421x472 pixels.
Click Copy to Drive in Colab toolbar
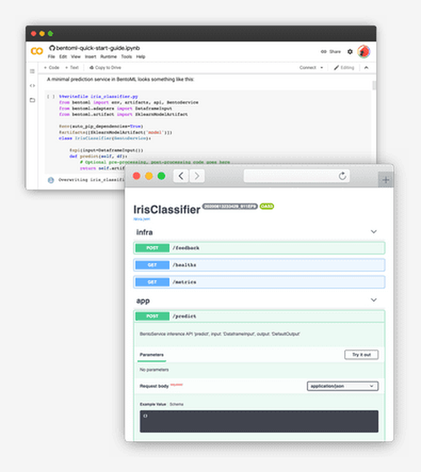(105, 67)
